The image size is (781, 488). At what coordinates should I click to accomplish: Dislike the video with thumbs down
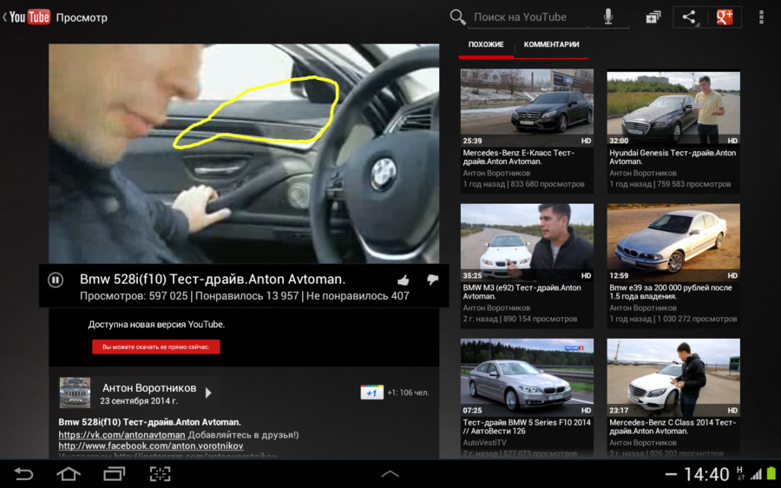(432, 280)
